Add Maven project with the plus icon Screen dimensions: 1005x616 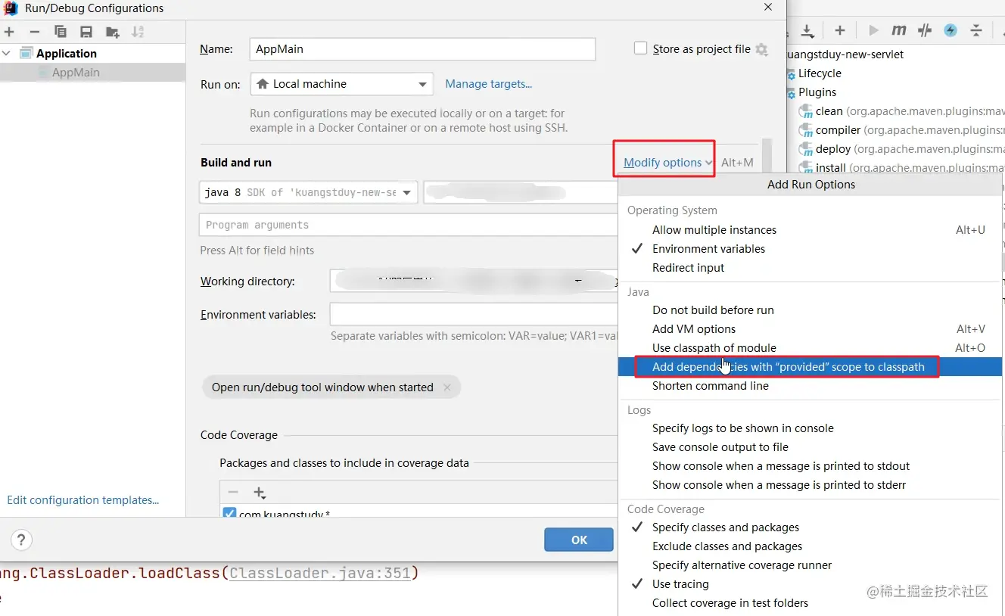pyautogui.click(x=840, y=30)
